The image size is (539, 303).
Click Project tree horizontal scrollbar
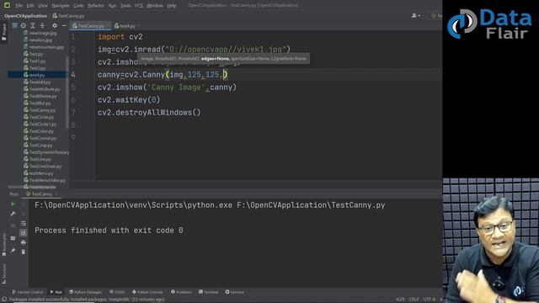[x=32, y=187]
